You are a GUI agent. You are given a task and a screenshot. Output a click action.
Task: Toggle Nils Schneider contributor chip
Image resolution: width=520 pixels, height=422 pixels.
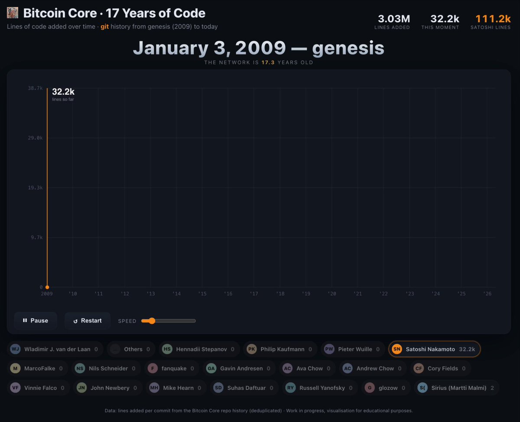coord(106,368)
